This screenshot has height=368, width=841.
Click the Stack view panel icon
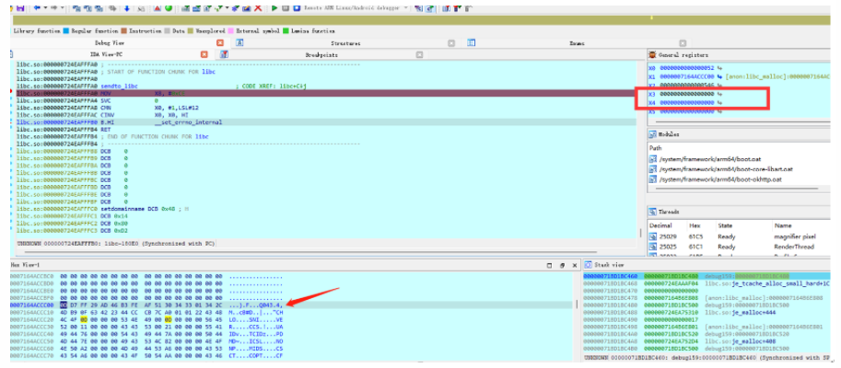588,265
